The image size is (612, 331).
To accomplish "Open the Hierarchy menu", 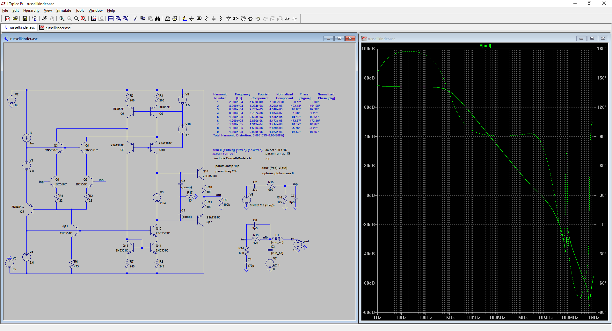I will [x=31, y=10].
